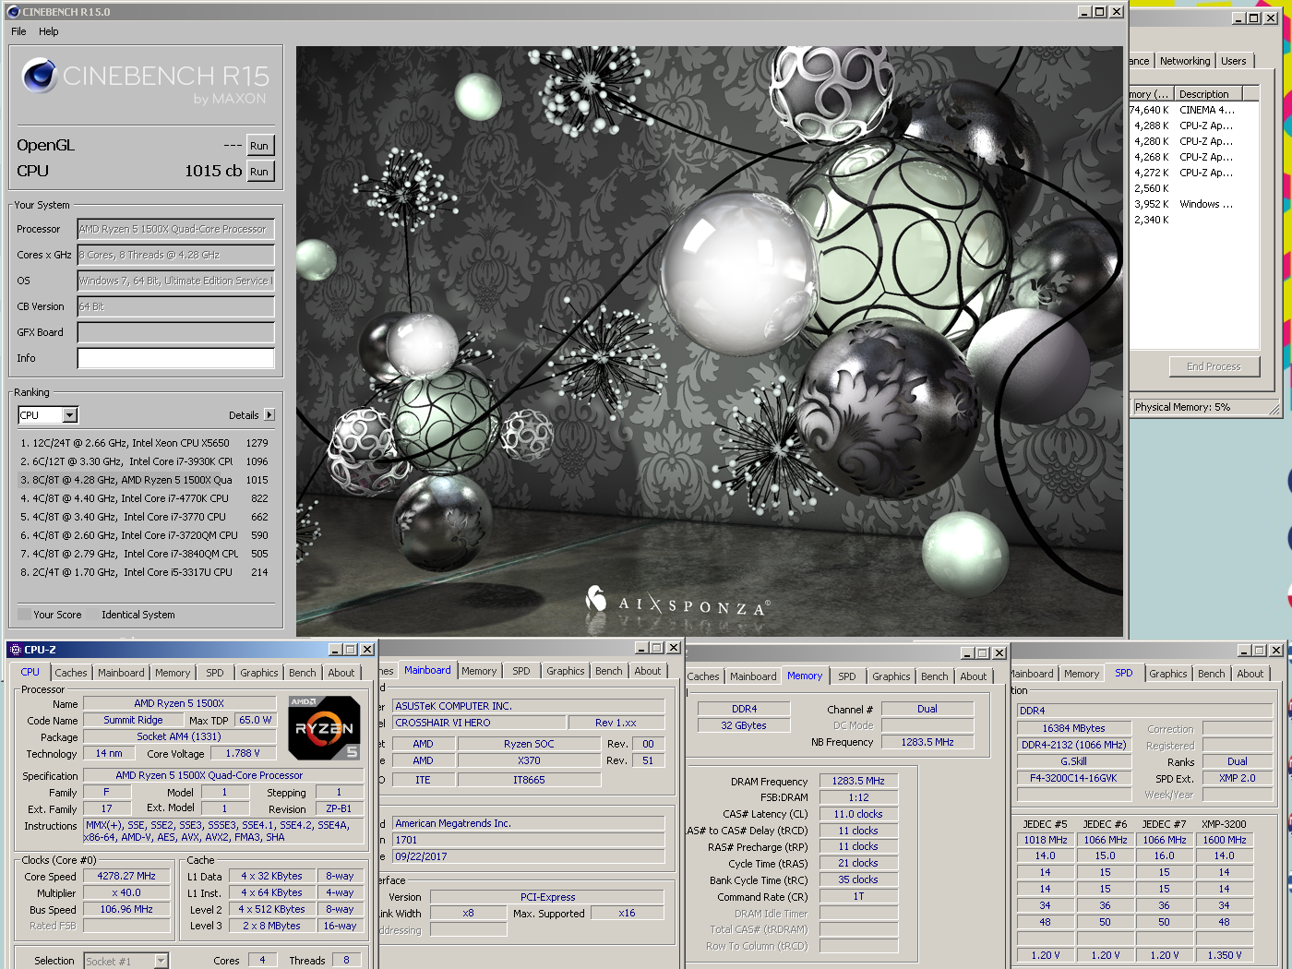Image resolution: width=1292 pixels, height=969 pixels.
Task: Open Memory tab in Mainboard CPU-Z window
Action: tap(479, 671)
